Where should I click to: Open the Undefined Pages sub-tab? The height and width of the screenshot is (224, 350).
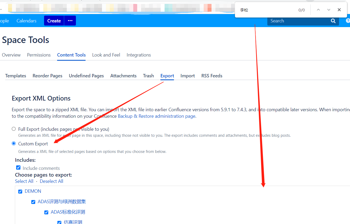click(x=86, y=76)
